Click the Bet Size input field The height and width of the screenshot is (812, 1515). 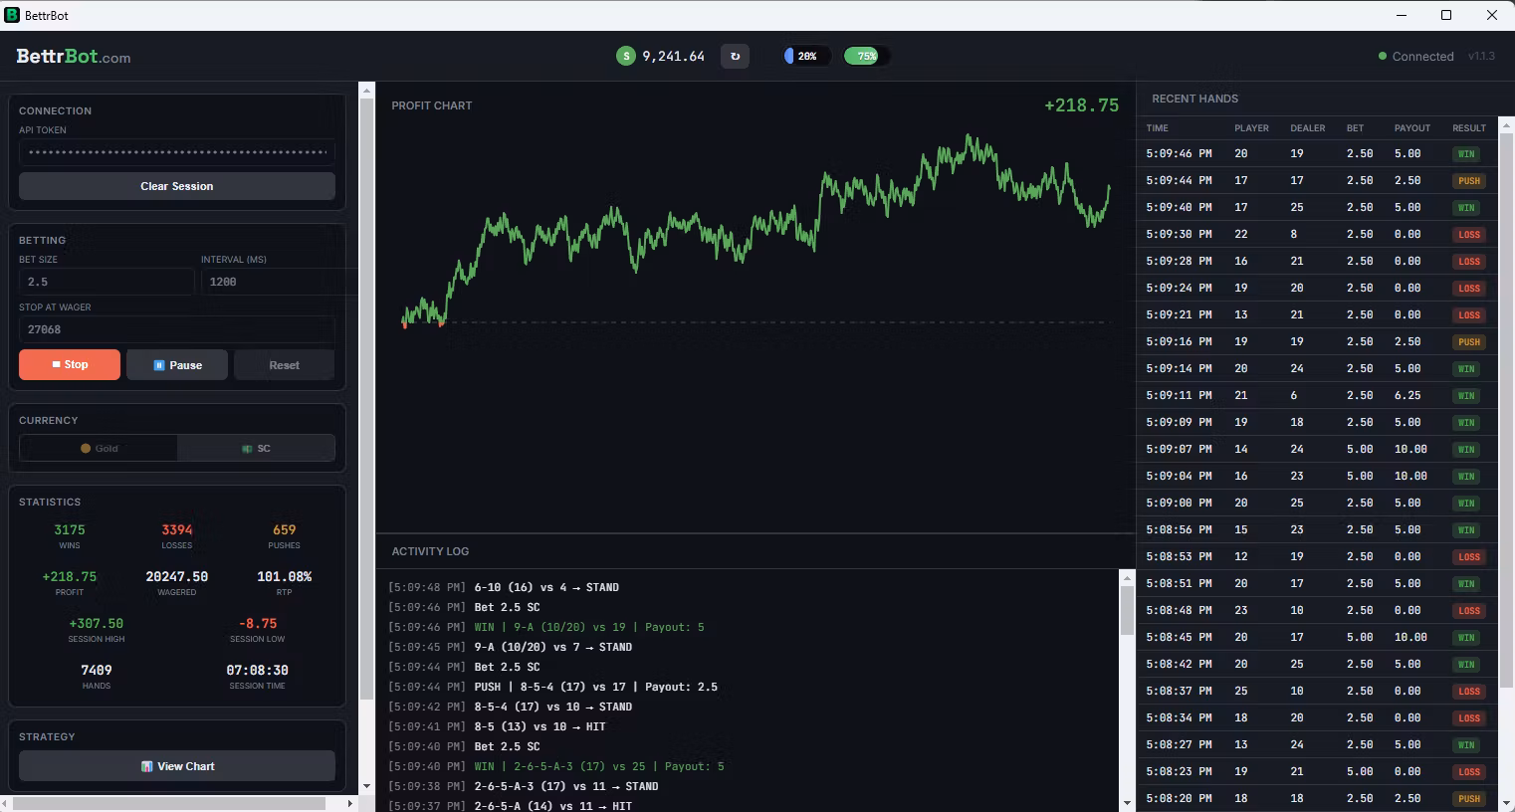click(106, 282)
